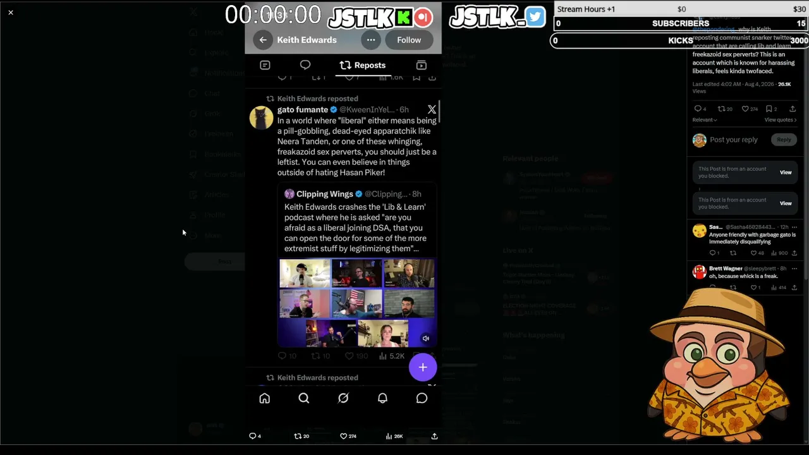Follow Keith Edwards
The height and width of the screenshot is (455, 809).
(409, 40)
